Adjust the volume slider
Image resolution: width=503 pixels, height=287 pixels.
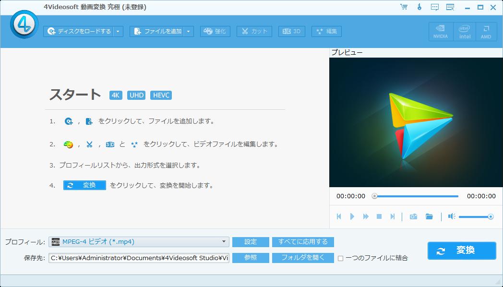pyautogui.click(x=476, y=217)
